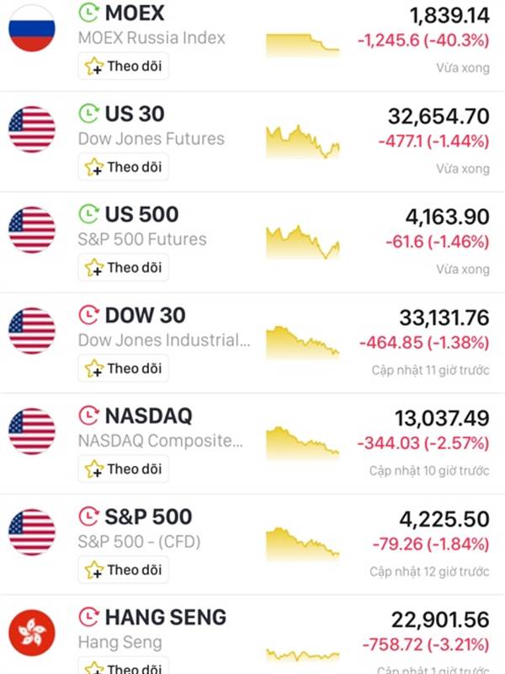Open DOW 30 price 33,131.76
This screenshot has width=505, height=674.
(x=444, y=318)
